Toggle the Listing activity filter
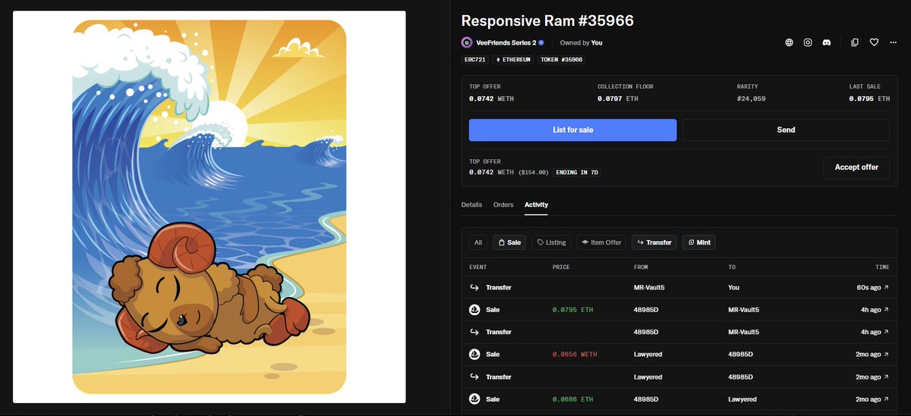 pos(551,242)
